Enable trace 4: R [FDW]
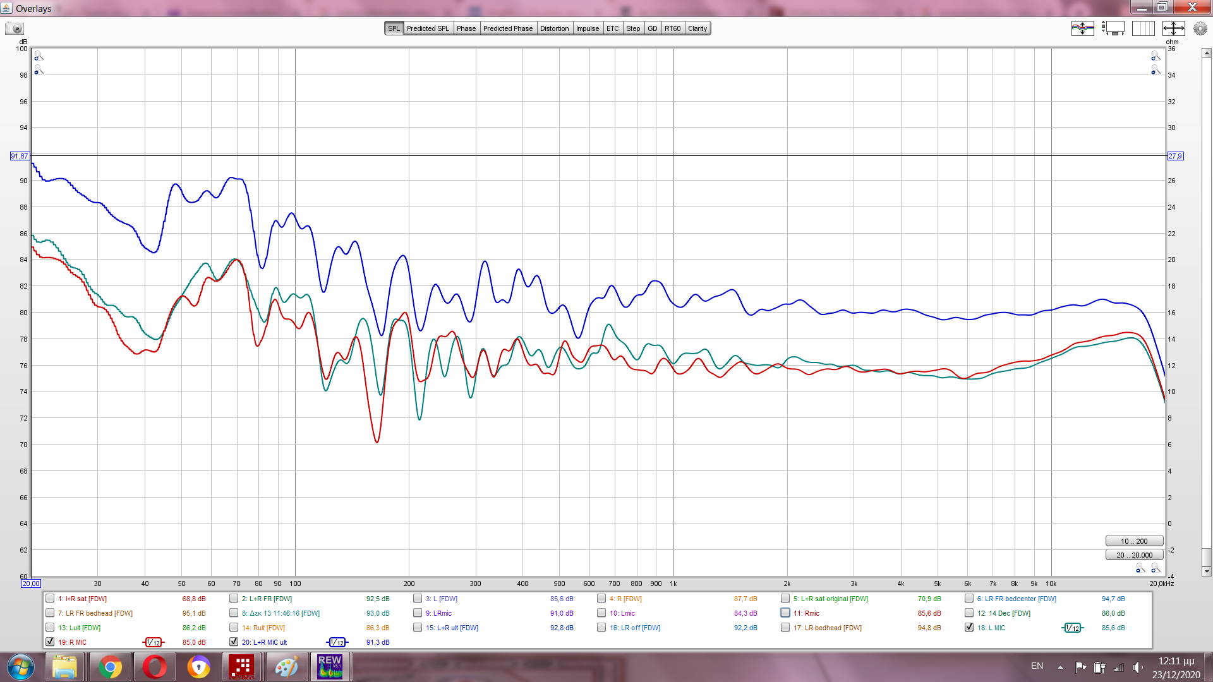The height and width of the screenshot is (682, 1213). [601, 598]
